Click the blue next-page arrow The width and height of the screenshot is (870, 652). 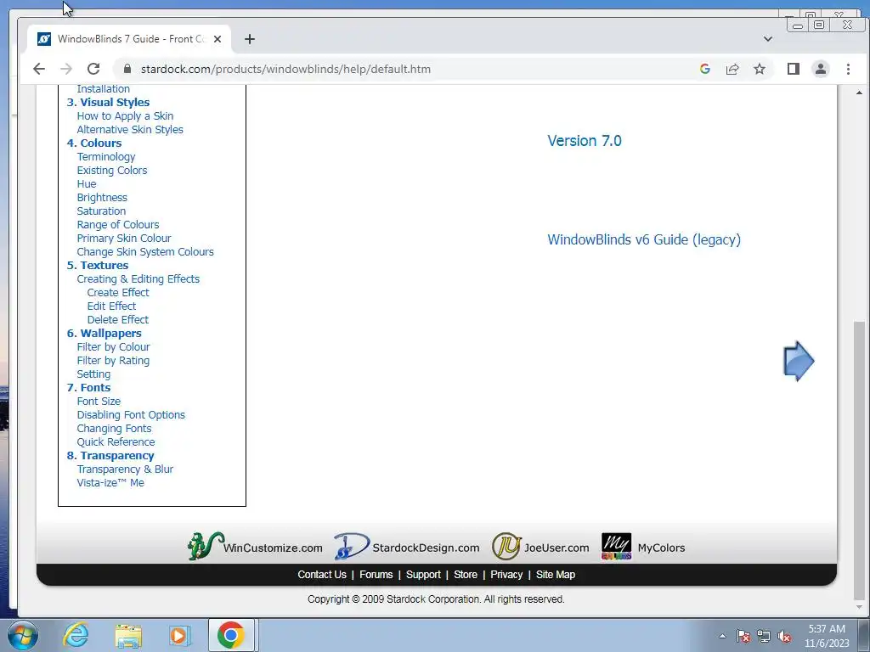(x=799, y=361)
